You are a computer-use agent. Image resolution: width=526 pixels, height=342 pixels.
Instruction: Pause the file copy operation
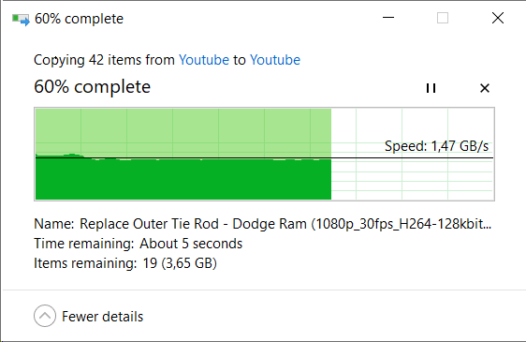click(431, 88)
